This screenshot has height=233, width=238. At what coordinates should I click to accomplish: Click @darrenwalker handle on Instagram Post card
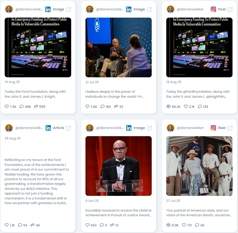(x=190, y=9)
